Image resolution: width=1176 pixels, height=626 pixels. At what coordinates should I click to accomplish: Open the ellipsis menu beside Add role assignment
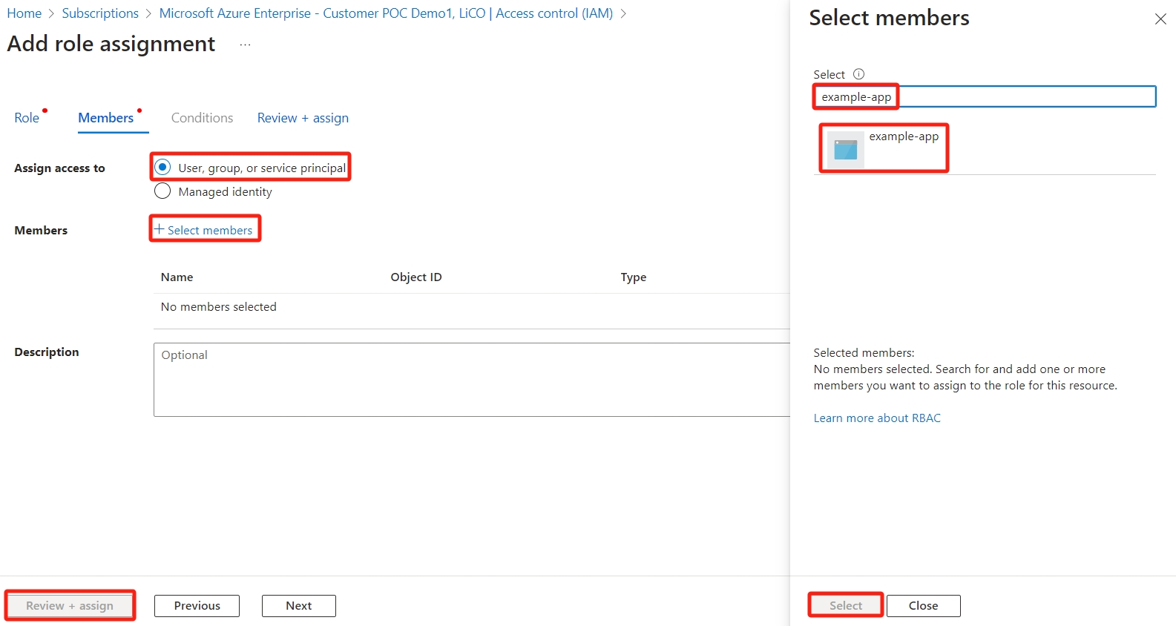[x=245, y=45]
